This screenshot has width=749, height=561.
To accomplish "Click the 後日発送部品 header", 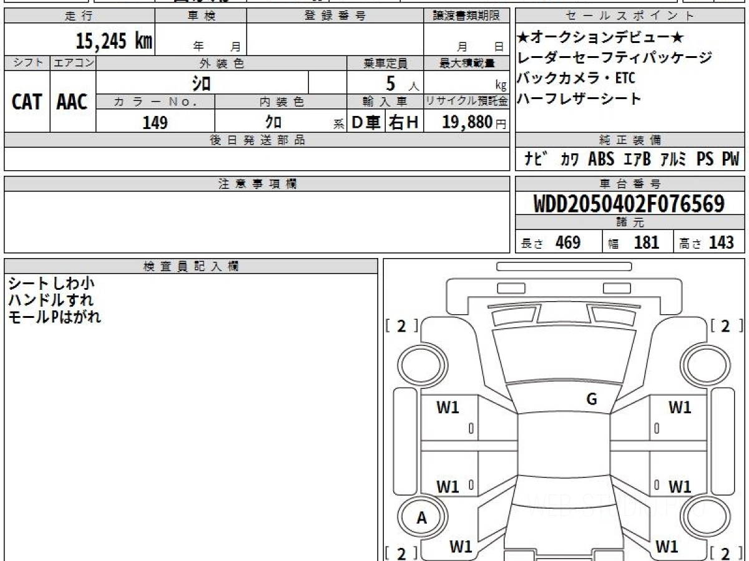I will pos(257,140).
